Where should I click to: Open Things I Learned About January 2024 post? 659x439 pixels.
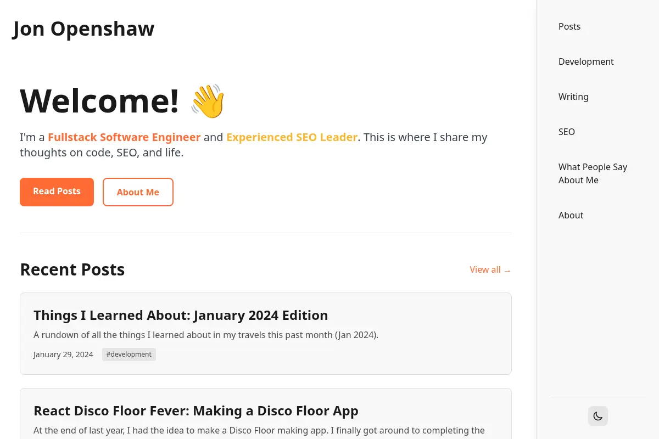point(181,316)
